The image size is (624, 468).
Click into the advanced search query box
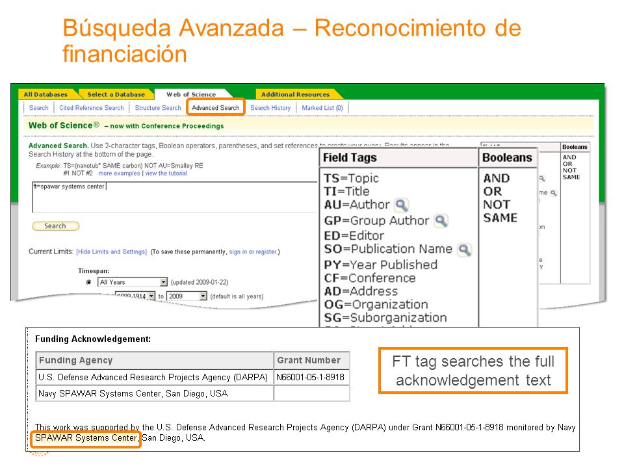click(175, 198)
